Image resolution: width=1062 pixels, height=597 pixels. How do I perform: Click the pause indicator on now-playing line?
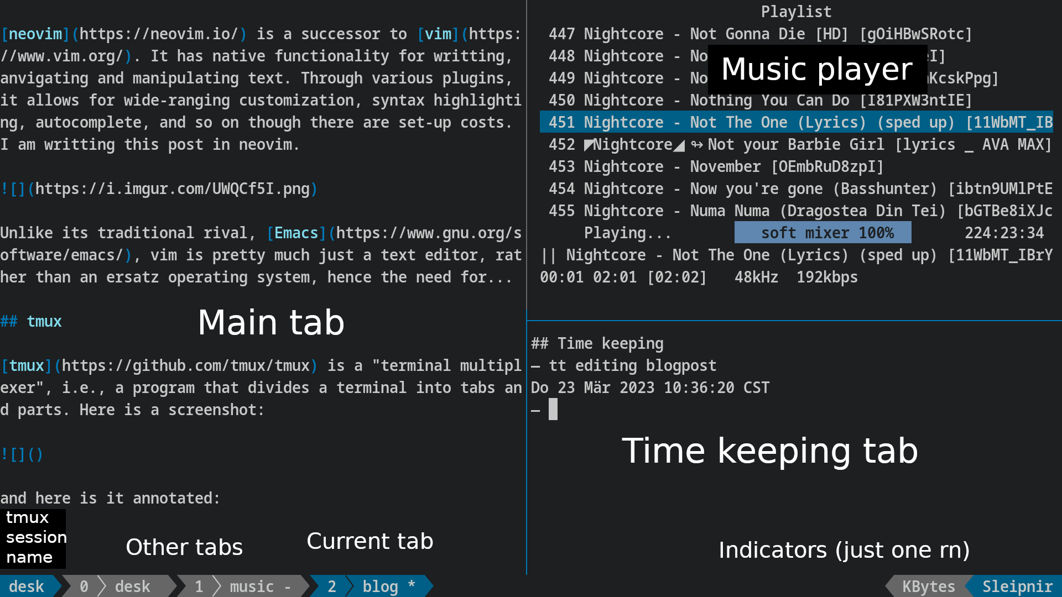[548, 255]
